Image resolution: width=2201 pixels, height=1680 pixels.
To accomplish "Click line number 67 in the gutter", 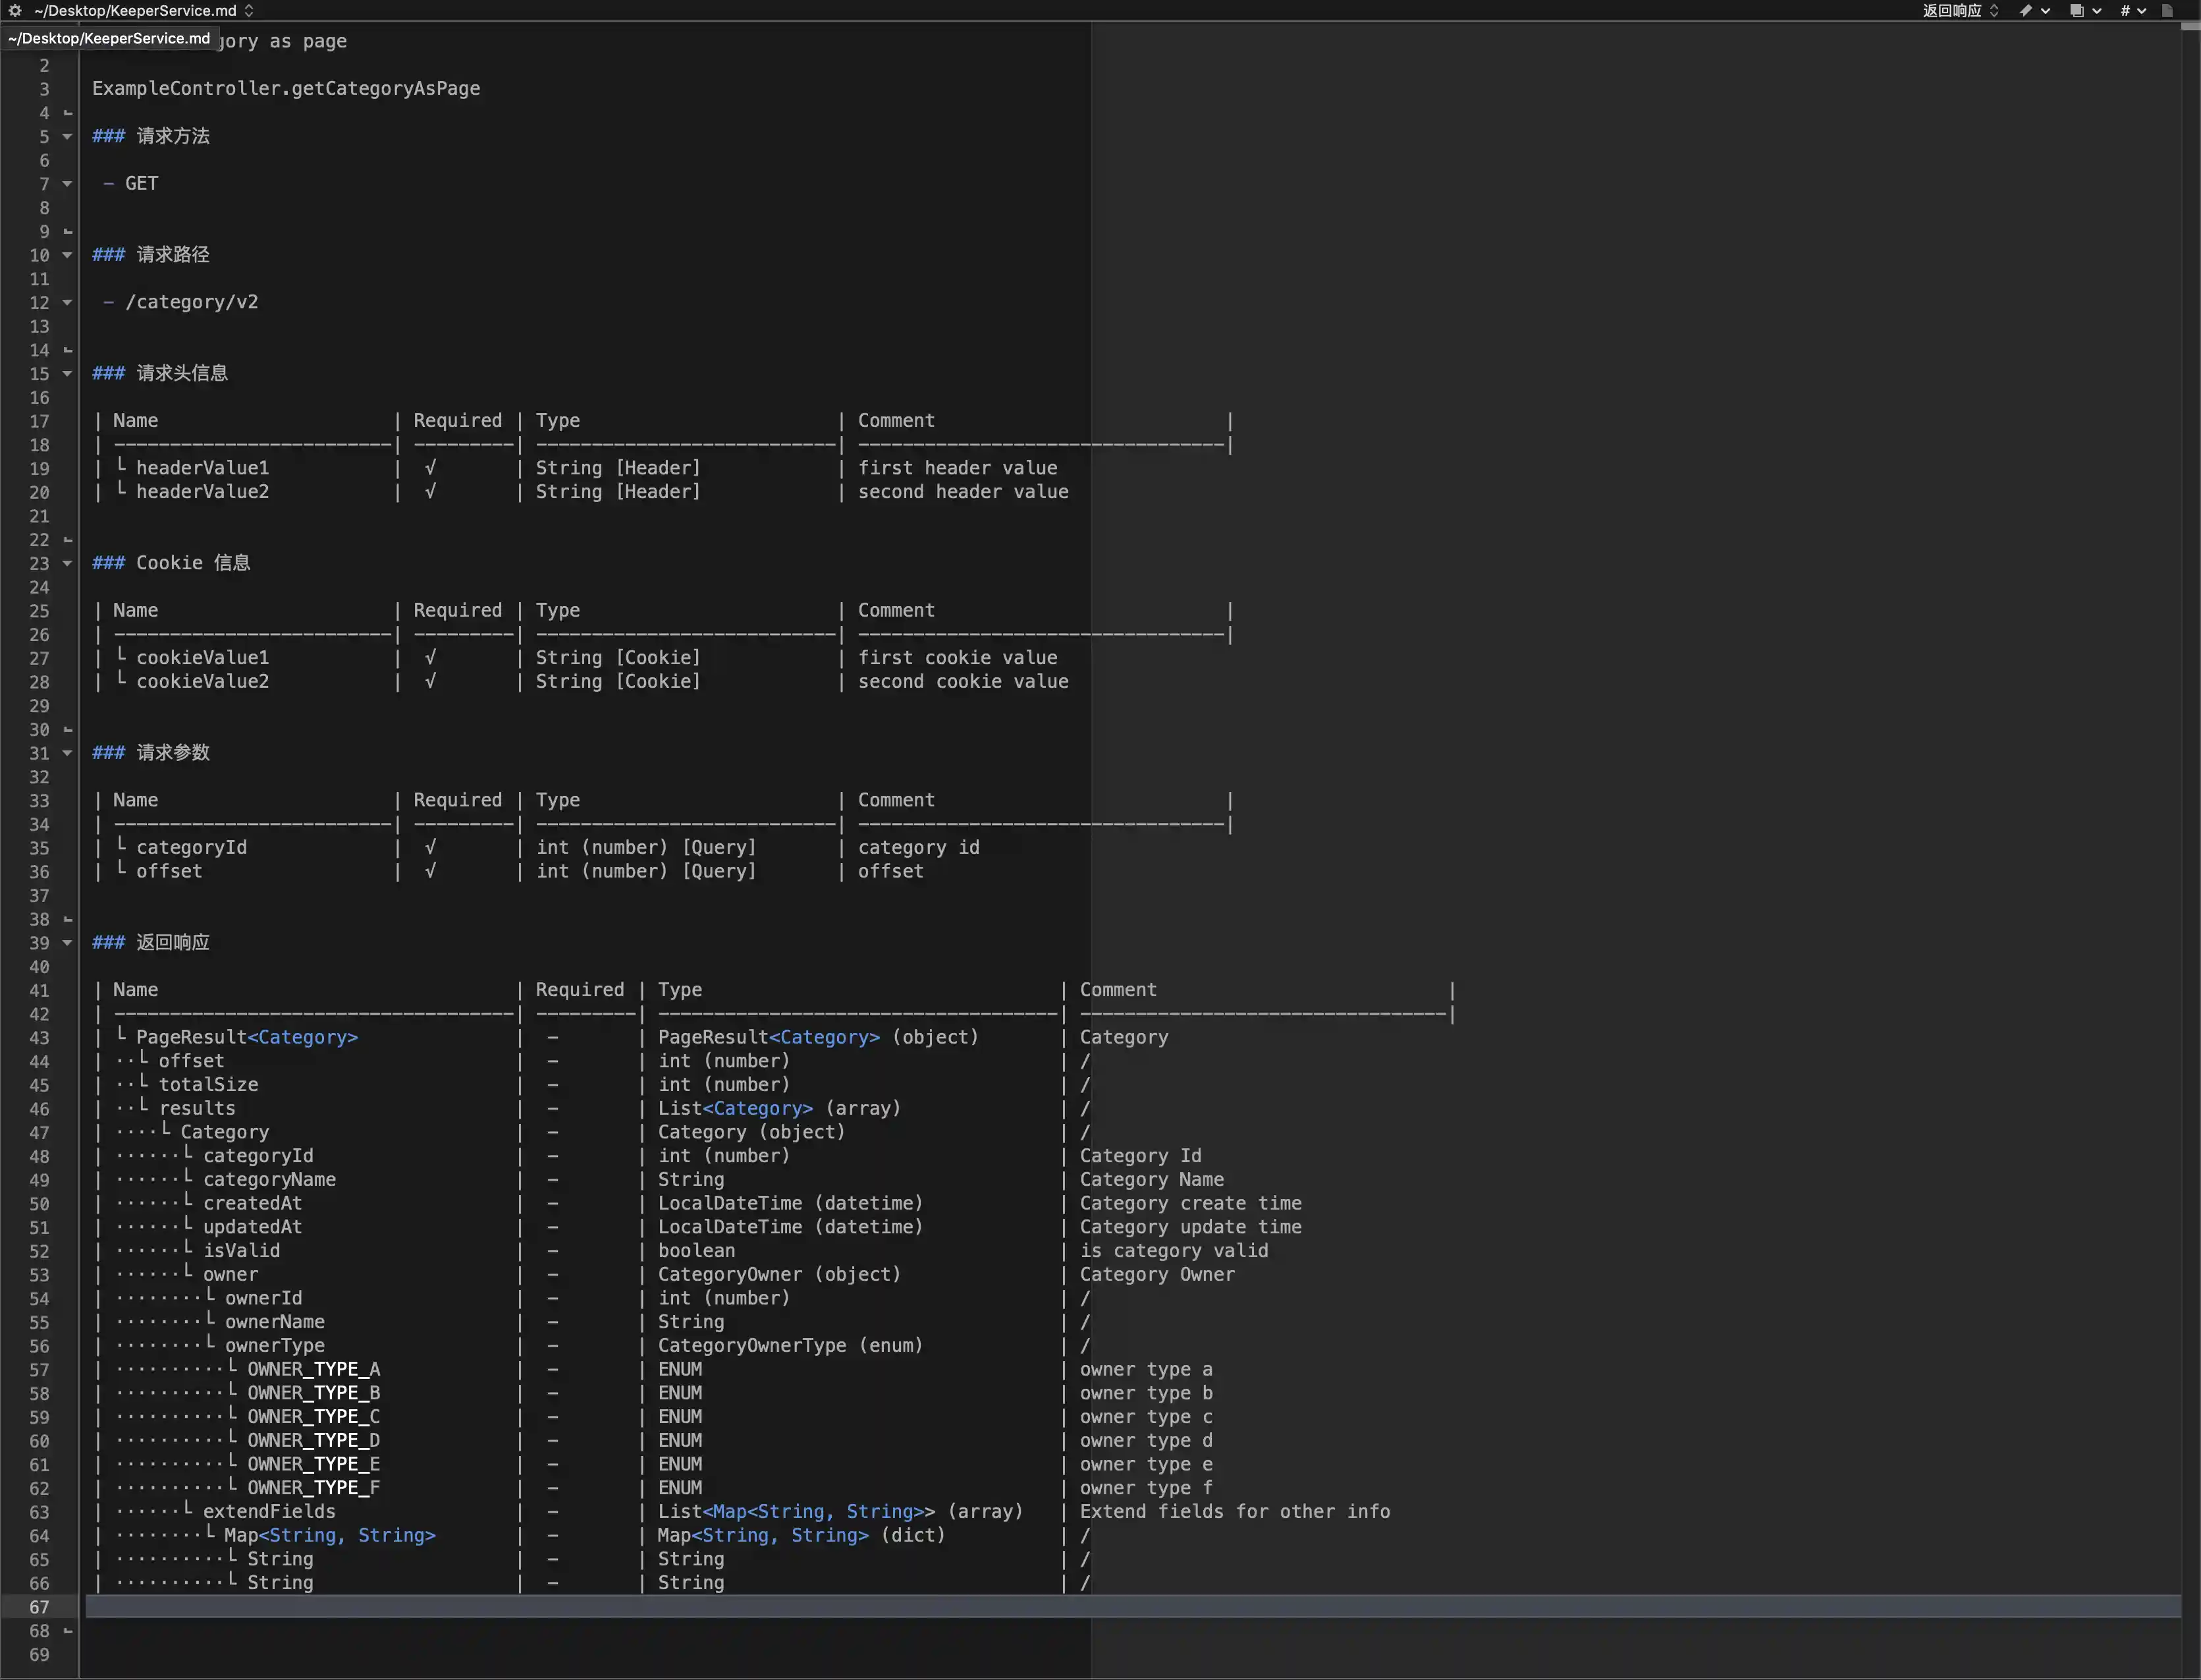I will point(39,1607).
